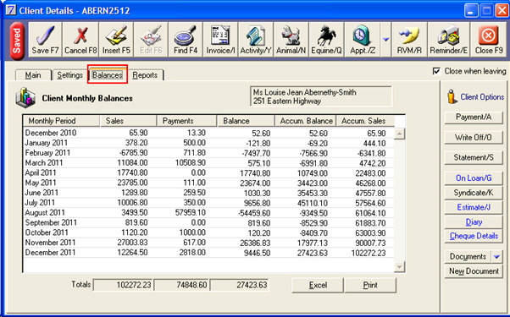This screenshot has height=317, width=510.
Task: Click the Edit F6 toolbar icon
Action: click(151, 40)
